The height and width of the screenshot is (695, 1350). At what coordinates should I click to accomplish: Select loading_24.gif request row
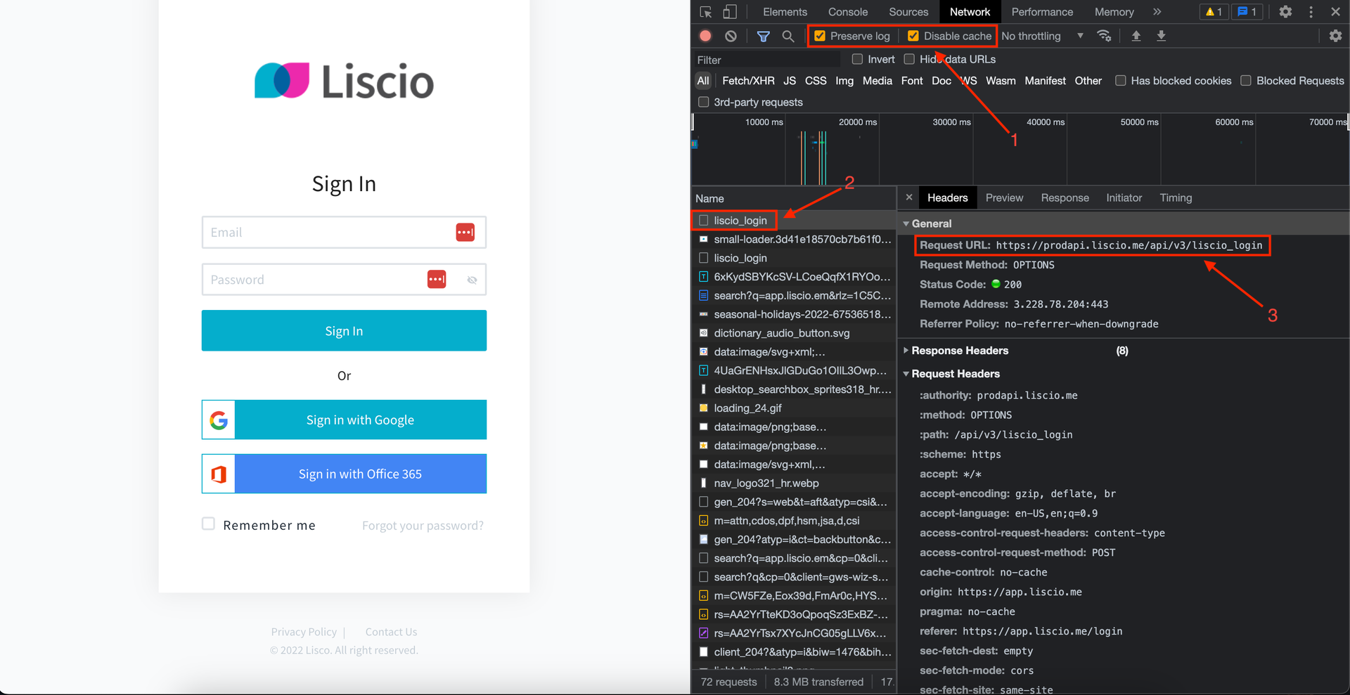[x=793, y=408]
